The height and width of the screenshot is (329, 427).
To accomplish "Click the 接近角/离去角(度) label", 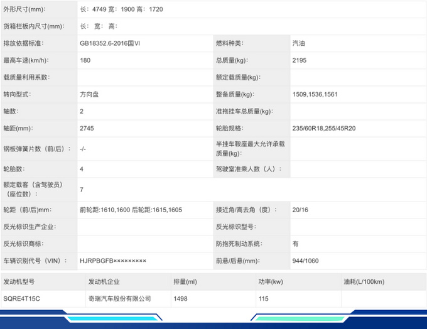I will coord(246,210).
